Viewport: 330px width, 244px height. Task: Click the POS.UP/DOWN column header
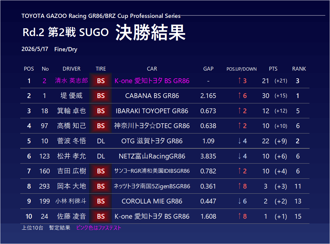(241, 69)
